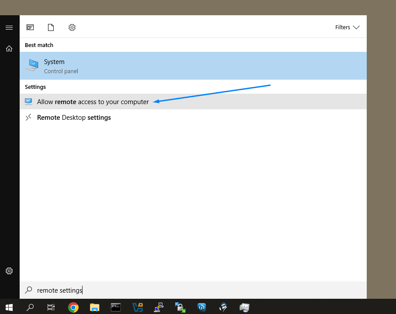Viewport: 396px width, 314px height.
Task: Filter results by Documents icon
Action: pos(51,27)
